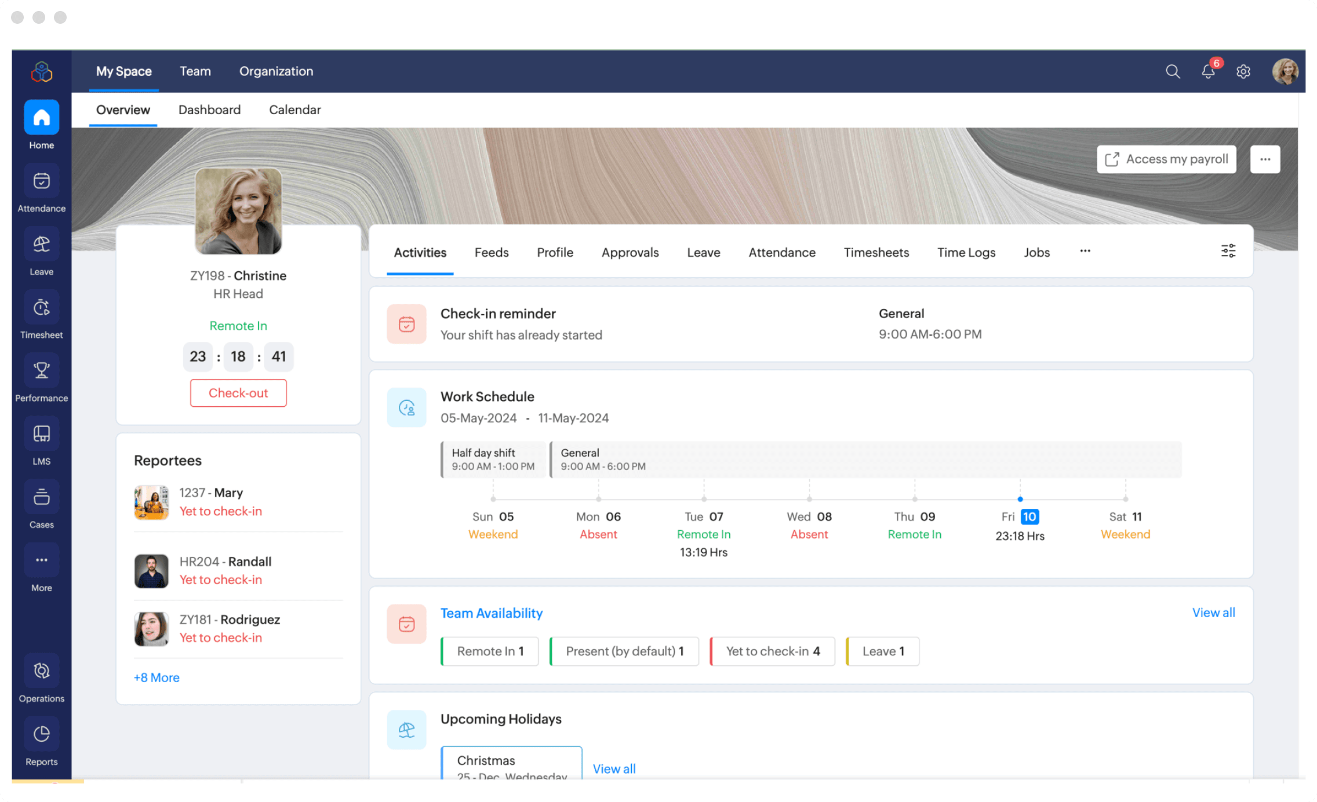
Task: Click the Team menu item
Action: (195, 71)
